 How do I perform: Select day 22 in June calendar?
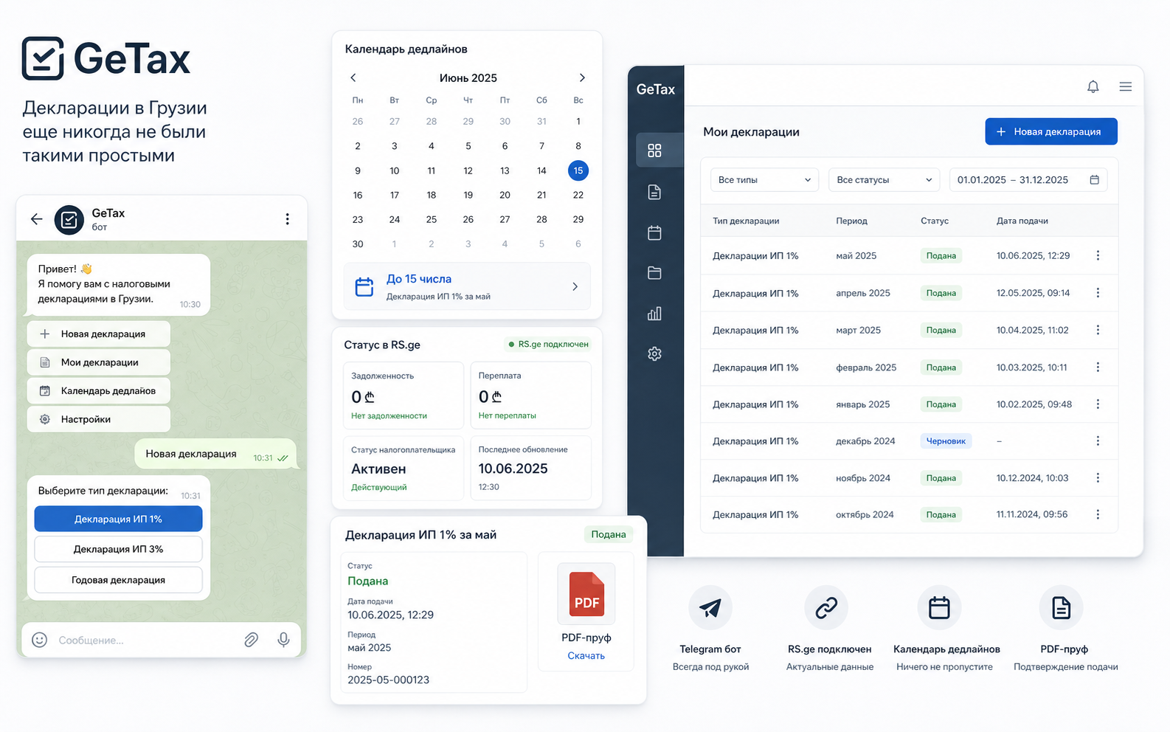coord(578,195)
